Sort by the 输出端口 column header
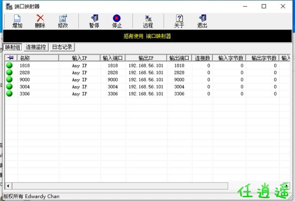Screen dimensions: 295x201 click(179, 58)
